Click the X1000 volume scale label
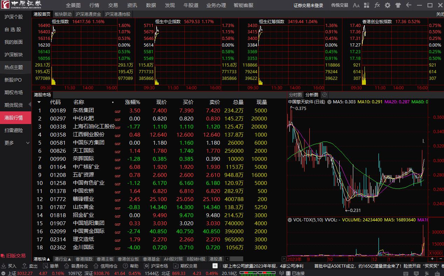Screen dimensions: 444x276 pos(435,253)
